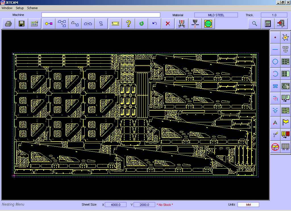
Task: Select the text 'A' annotation tool
Action: tap(275, 123)
